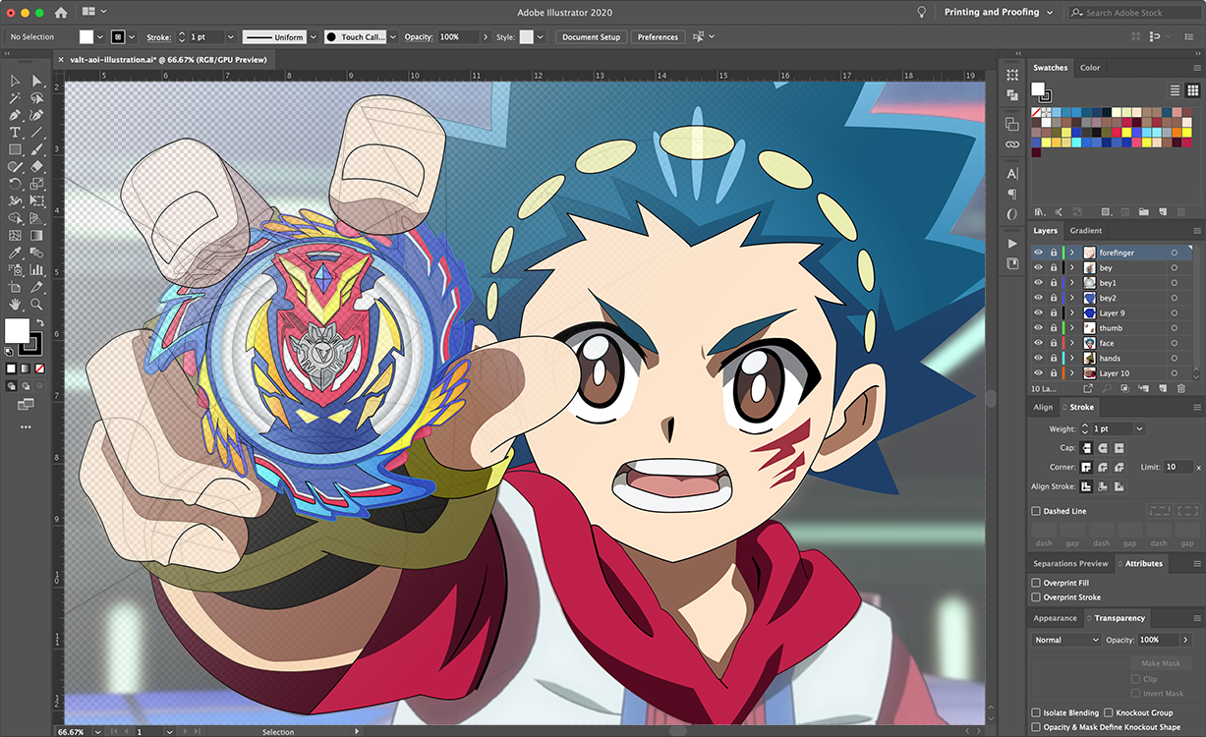Choose the Lasso tool

coord(36,98)
